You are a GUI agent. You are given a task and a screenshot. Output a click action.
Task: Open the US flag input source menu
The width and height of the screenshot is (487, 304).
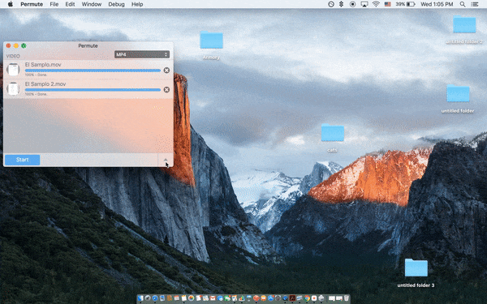click(388, 4)
